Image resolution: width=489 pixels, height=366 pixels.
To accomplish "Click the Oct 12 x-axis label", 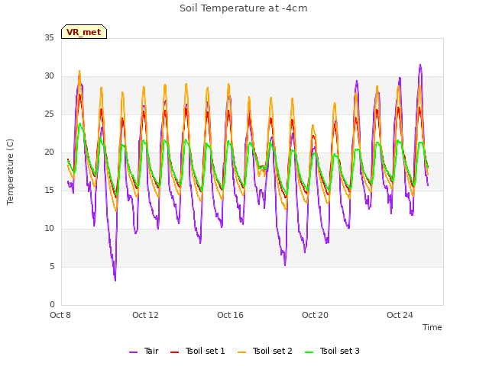I will (x=145, y=315).
